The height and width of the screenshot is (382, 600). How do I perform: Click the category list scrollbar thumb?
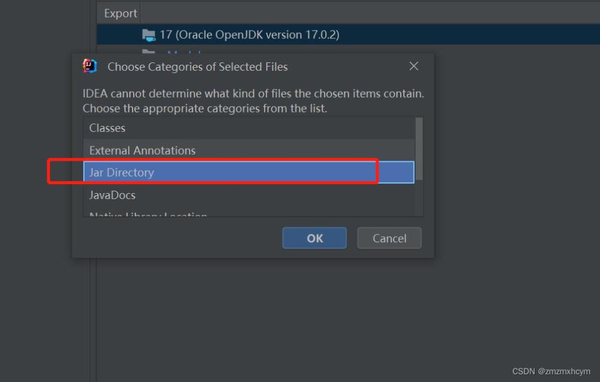pos(419,147)
